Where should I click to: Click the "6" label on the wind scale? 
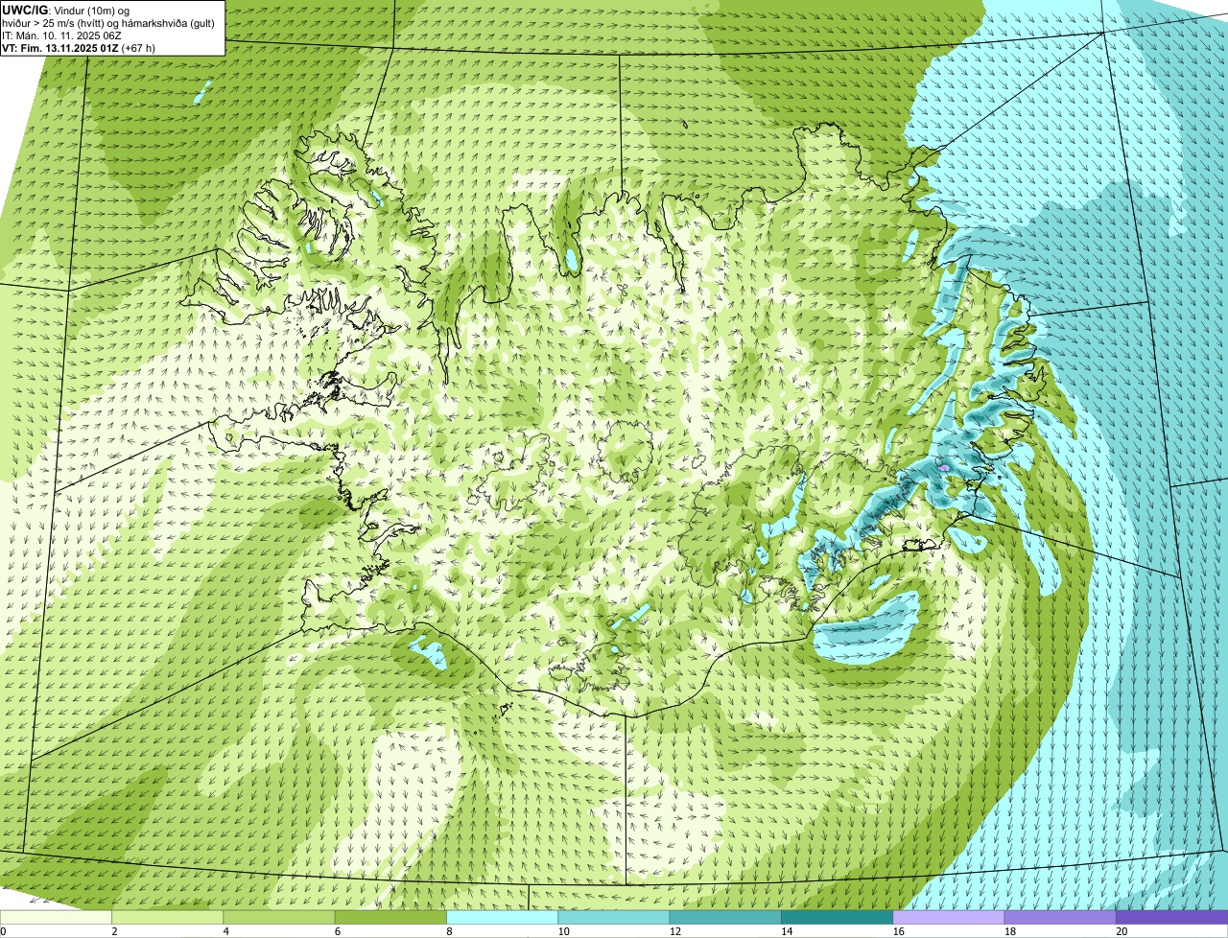337,931
